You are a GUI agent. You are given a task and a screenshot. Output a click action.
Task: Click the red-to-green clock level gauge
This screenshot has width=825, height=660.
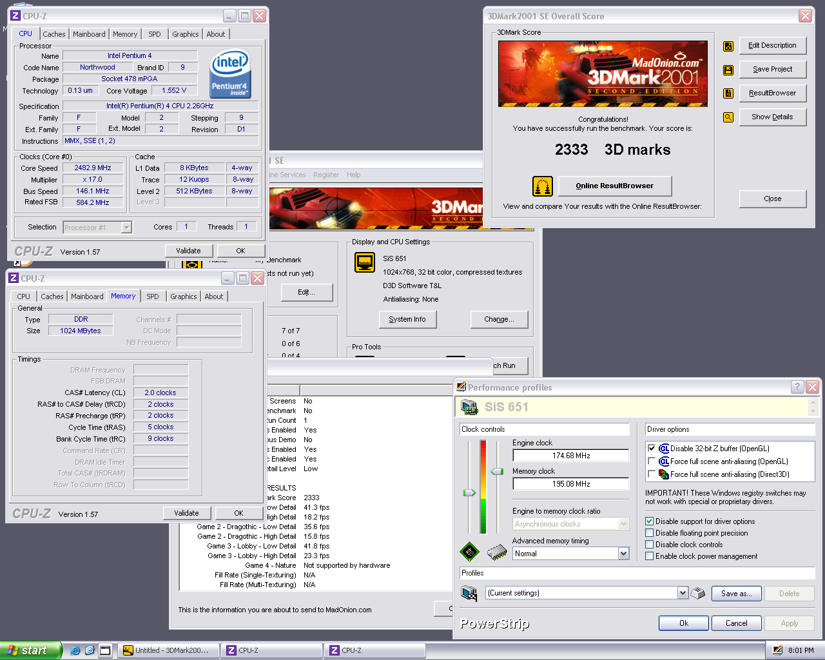(x=483, y=487)
